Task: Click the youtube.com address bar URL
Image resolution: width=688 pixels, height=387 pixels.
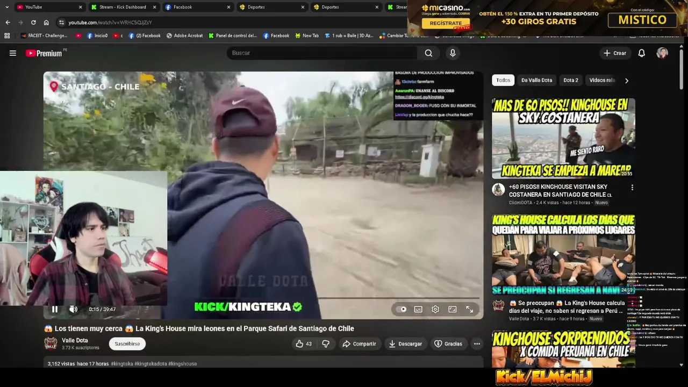Action: point(110,23)
